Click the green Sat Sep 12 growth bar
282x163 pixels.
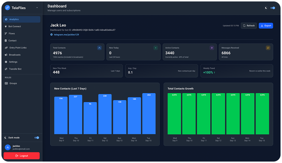coord(218,114)
